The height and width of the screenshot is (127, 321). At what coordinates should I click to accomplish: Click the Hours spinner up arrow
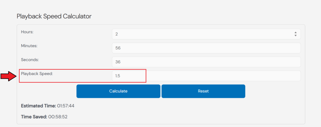(x=295, y=33)
